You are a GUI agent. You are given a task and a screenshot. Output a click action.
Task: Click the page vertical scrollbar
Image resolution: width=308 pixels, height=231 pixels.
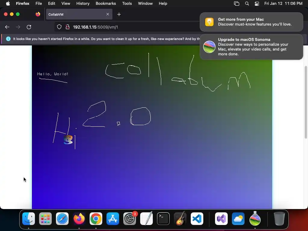[x=306, y=102]
